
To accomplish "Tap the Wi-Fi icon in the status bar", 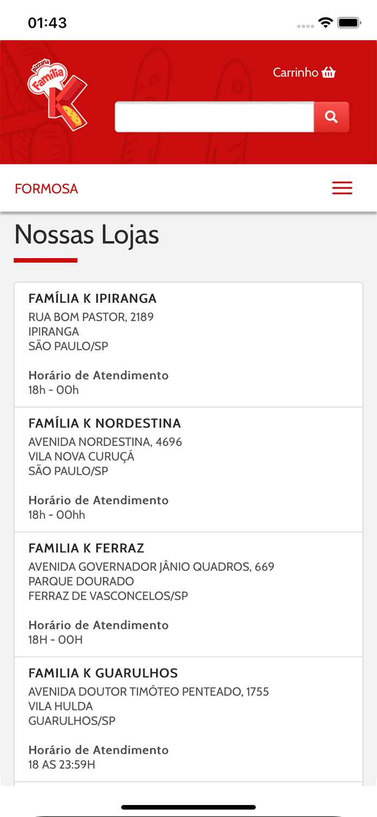I will [324, 23].
